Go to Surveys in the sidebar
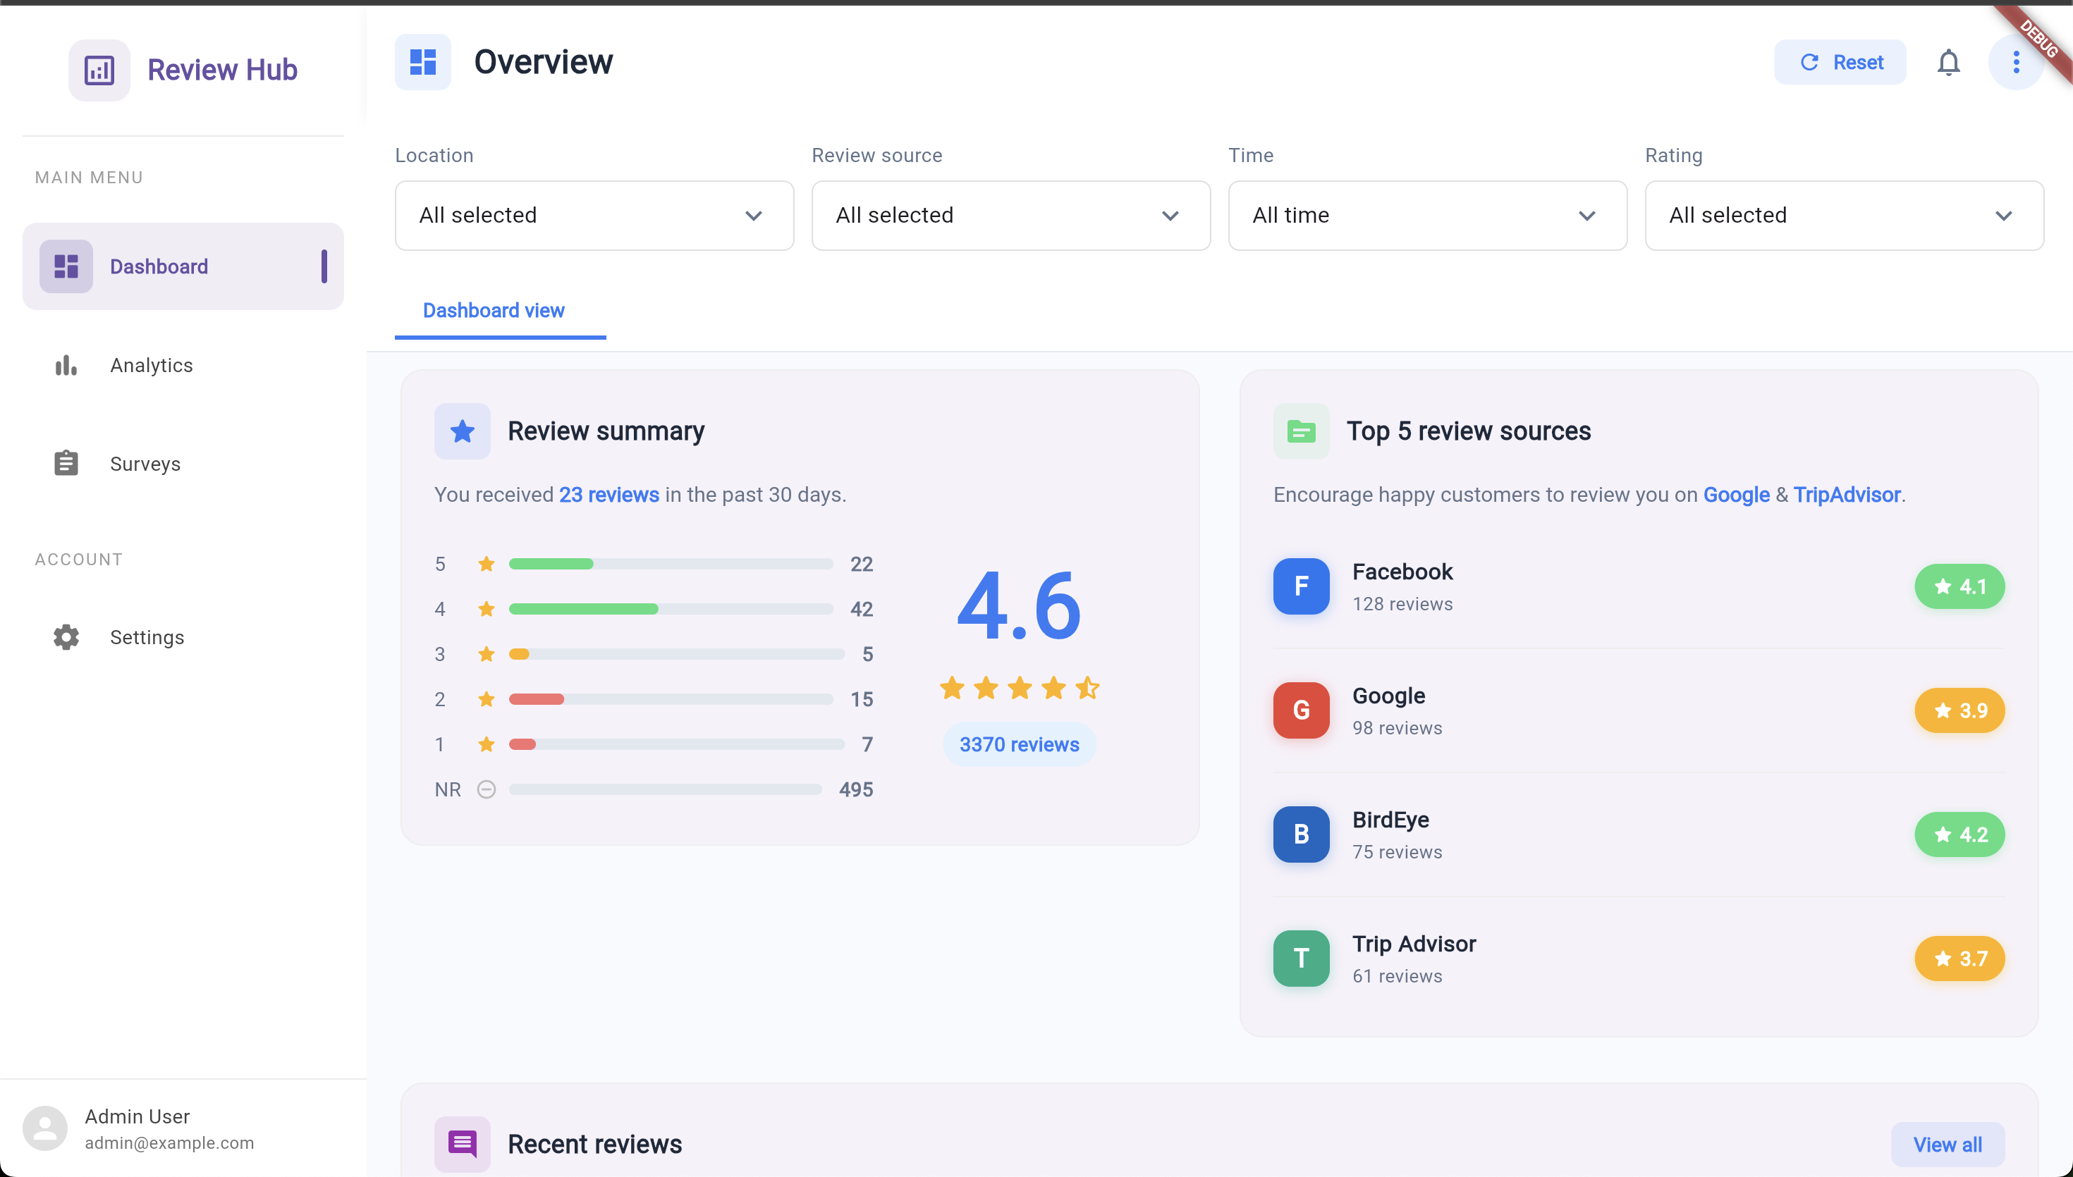The width and height of the screenshot is (2073, 1177). (x=145, y=464)
